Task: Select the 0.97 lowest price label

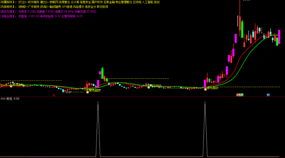Action: tap(69, 92)
